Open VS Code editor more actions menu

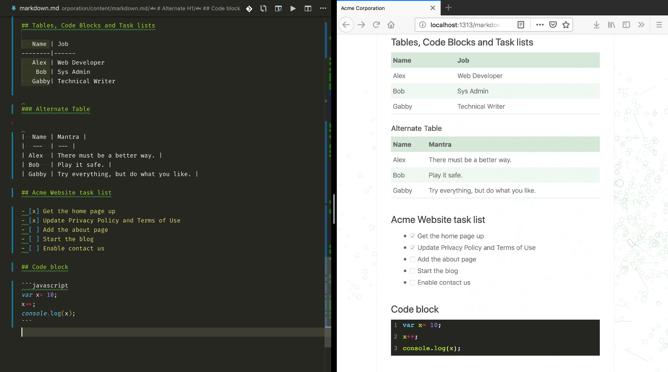(323, 8)
